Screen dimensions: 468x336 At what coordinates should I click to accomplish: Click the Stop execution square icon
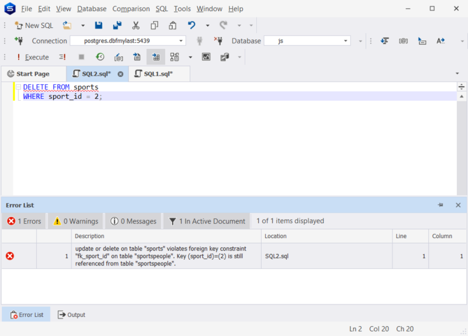pos(81,57)
